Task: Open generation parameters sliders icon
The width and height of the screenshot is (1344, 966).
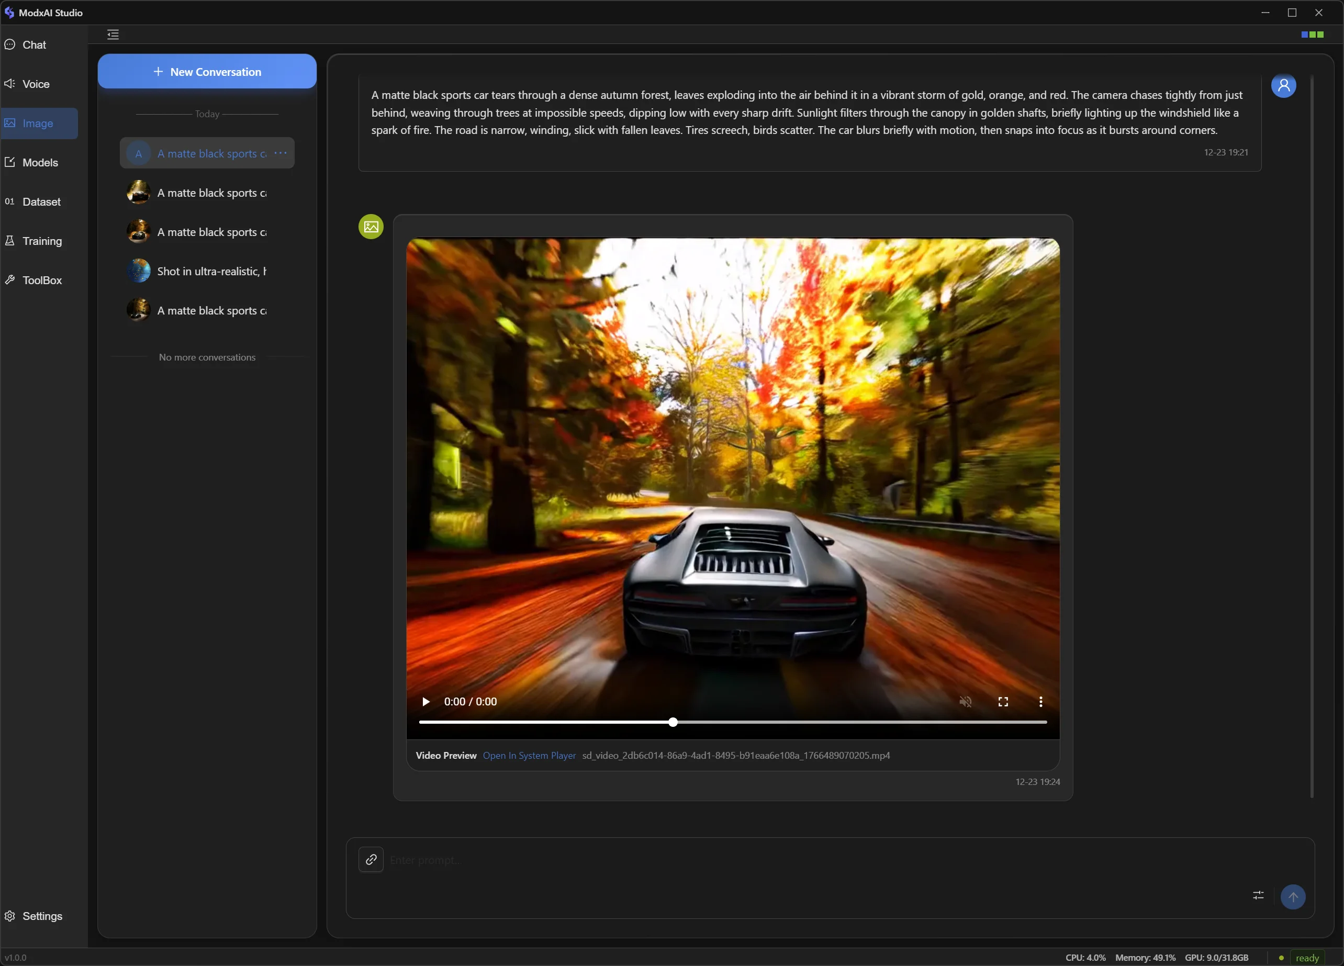Action: [1258, 895]
